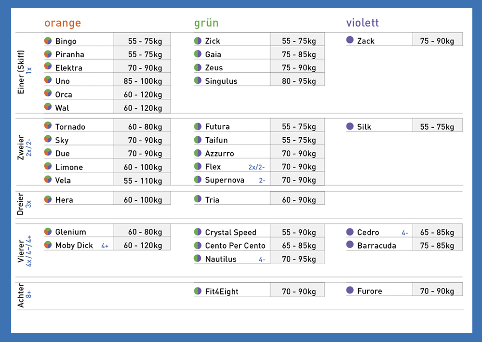Click the 4- tag beside Cedro

(x=405, y=233)
